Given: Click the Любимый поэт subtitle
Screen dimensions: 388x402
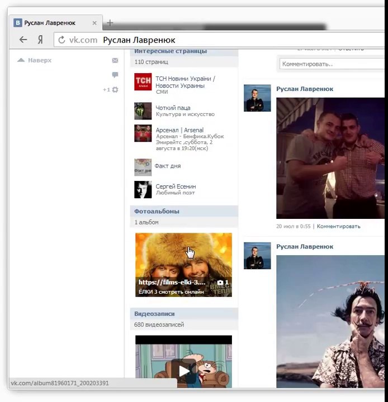Looking at the screenshot, I should (x=175, y=193).
